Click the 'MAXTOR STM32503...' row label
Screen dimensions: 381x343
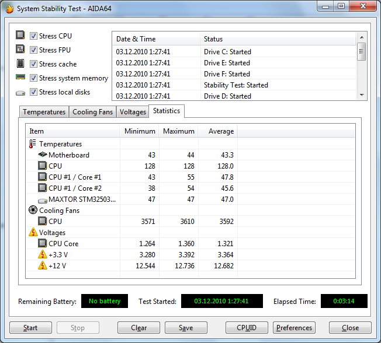pos(82,199)
